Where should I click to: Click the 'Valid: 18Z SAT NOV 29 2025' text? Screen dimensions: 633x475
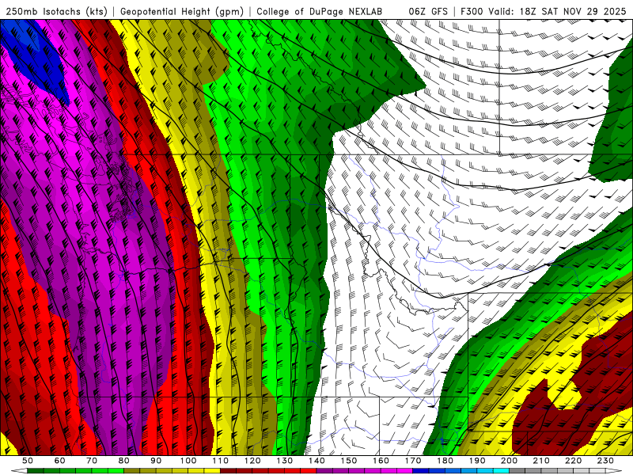pos(557,11)
